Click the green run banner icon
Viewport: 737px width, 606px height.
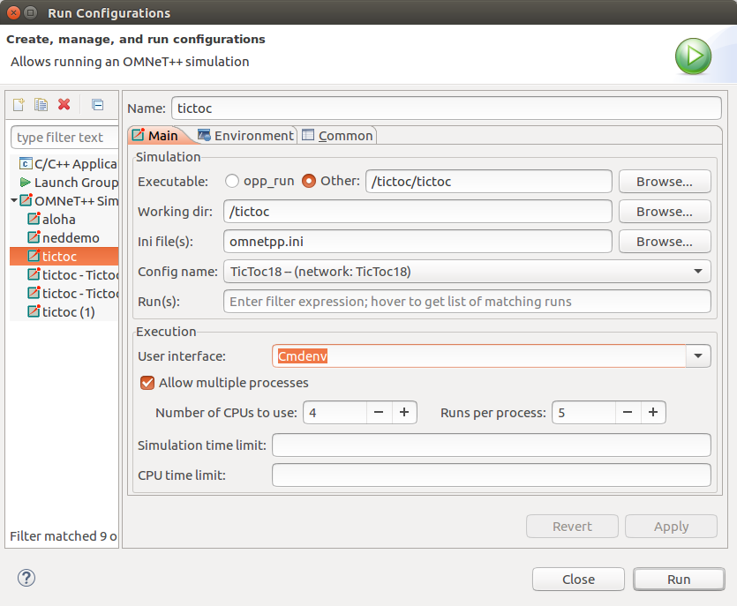[693, 56]
